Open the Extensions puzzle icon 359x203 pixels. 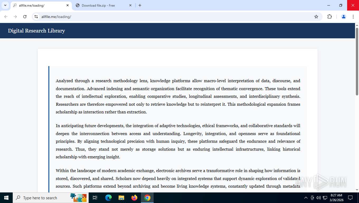(x=329, y=17)
